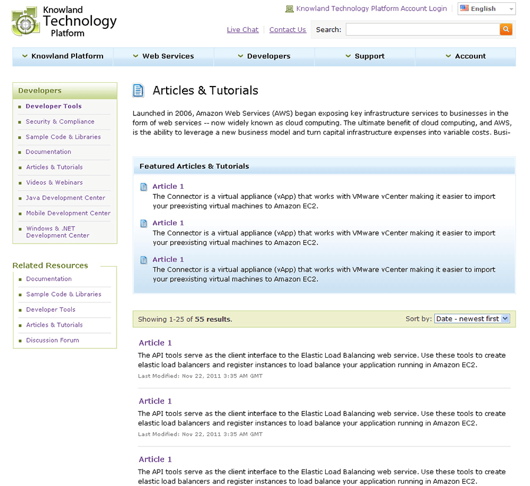
Task: Open Documentation in Developers sidebar
Action: click(x=48, y=152)
